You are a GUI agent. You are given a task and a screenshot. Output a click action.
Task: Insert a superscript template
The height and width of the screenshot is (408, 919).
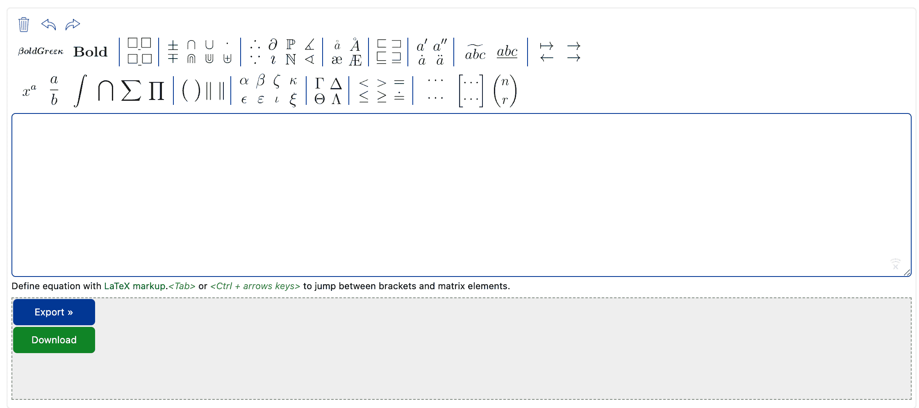pyautogui.click(x=29, y=89)
